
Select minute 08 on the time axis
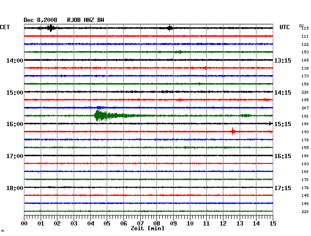156,223
